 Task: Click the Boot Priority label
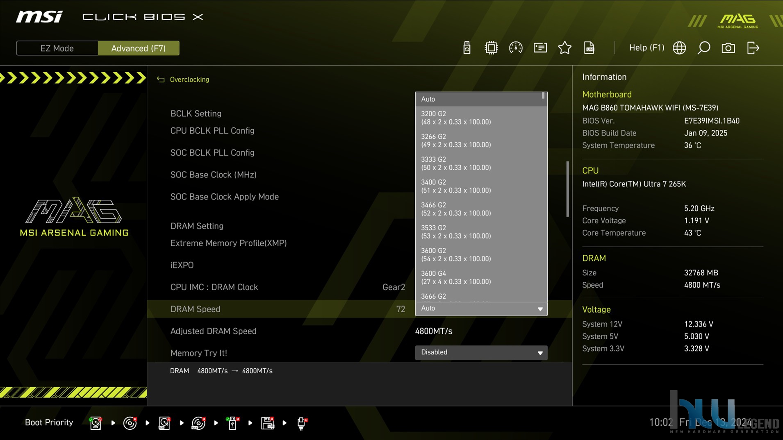(x=49, y=422)
